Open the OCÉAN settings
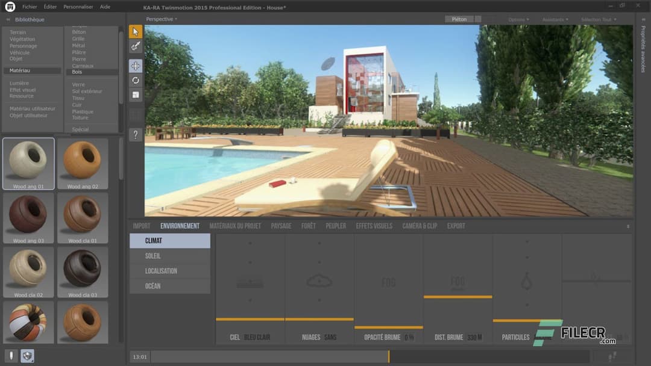The height and width of the screenshot is (366, 651). [170, 285]
